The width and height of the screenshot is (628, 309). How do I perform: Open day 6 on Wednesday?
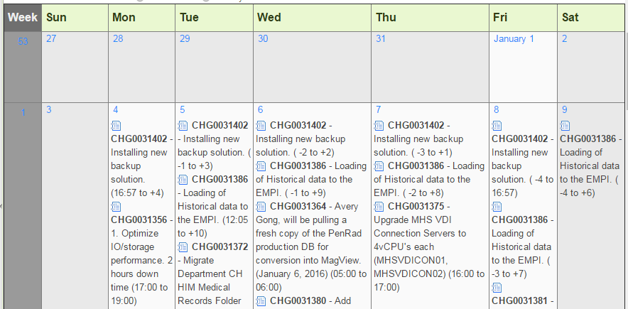[260, 109]
